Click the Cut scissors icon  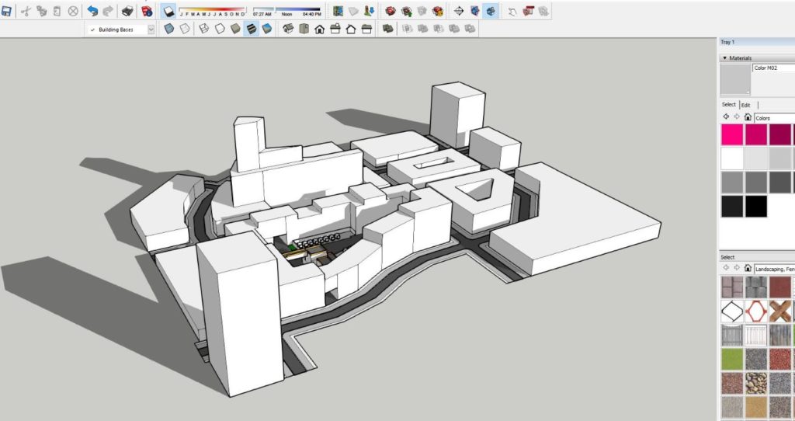tap(26, 11)
